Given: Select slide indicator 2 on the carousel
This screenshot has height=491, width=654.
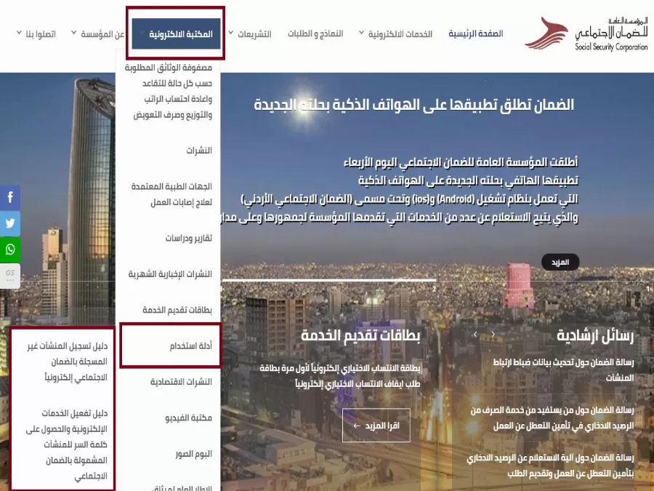Looking at the screenshot, I should click(x=434, y=288).
